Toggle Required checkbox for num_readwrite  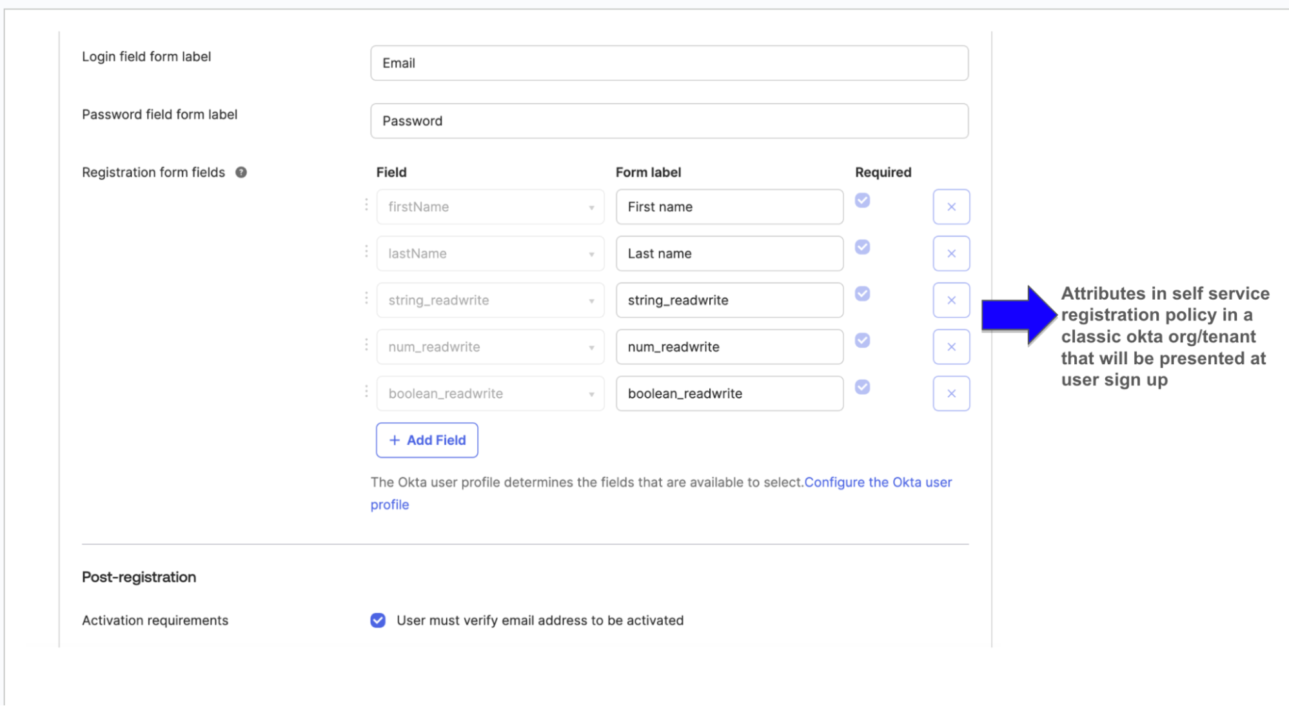(x=862, y=340)
